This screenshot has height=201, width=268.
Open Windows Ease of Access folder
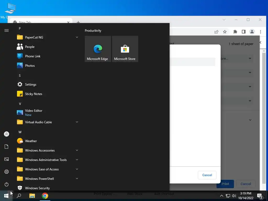pos(48,169)
